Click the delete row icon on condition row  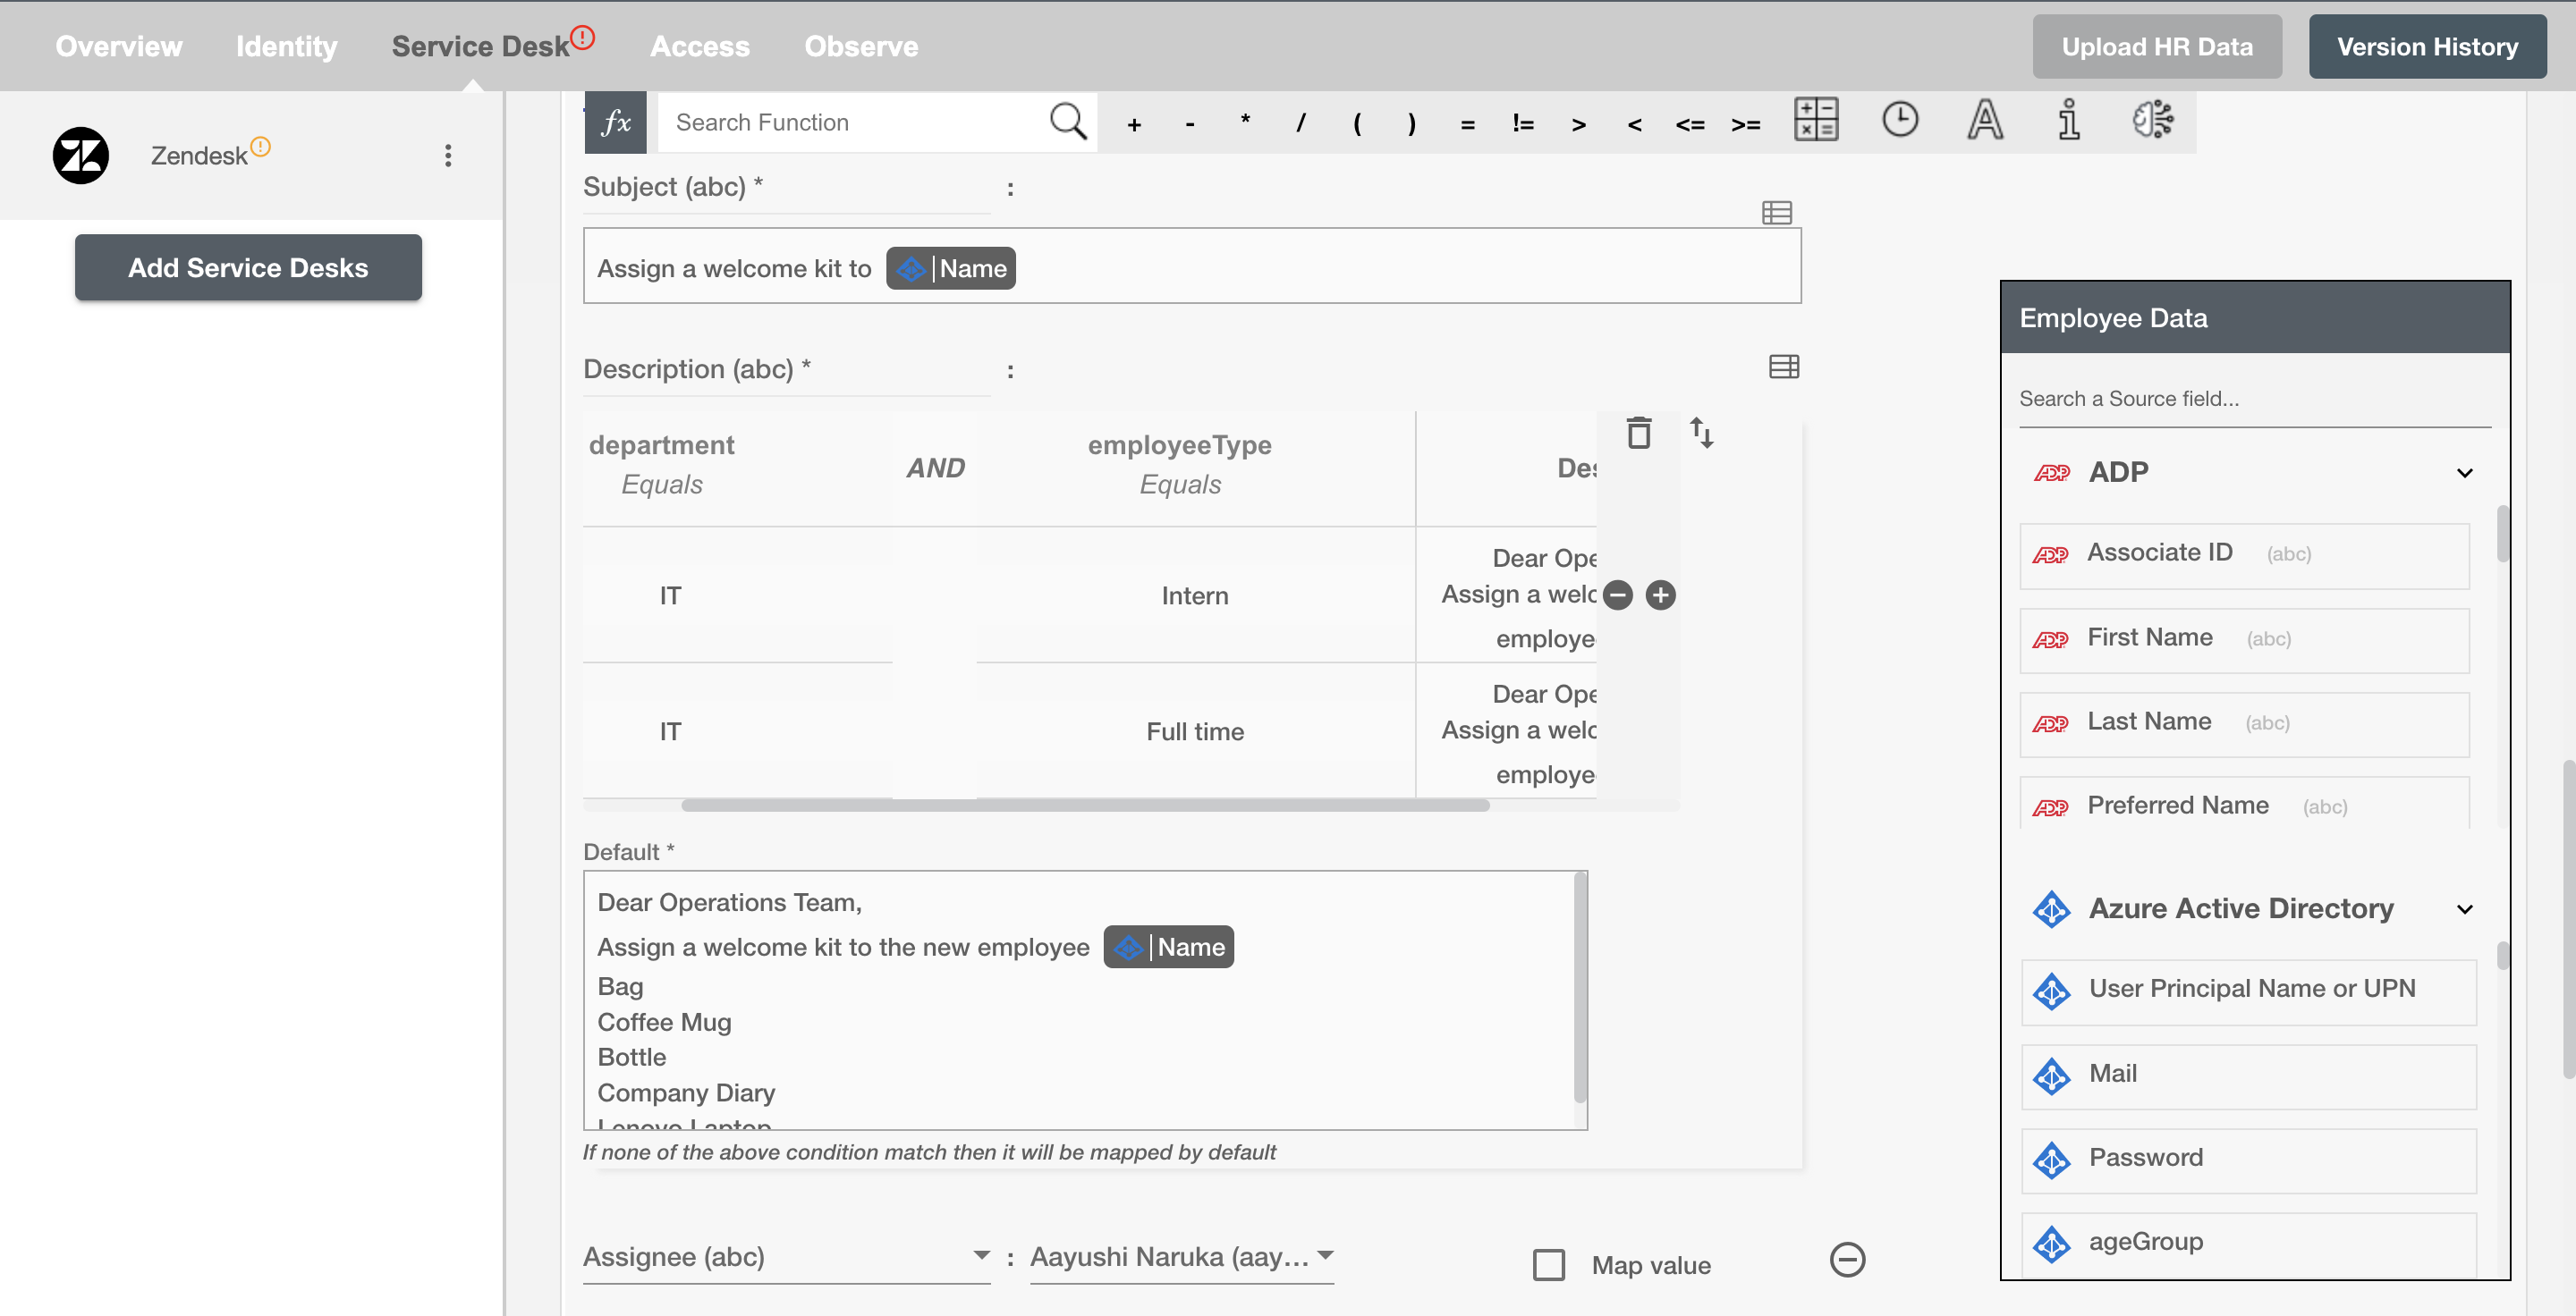(x=1639, y=432)
